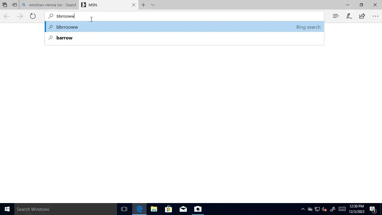Click the disabled device tray icon
Image resolution: width=382 pixels, height=215 pixels.
310,209
